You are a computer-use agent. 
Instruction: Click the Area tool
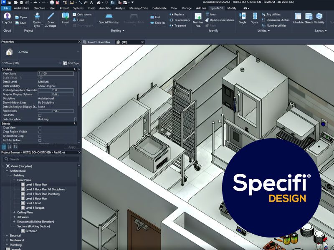[211, 15]
